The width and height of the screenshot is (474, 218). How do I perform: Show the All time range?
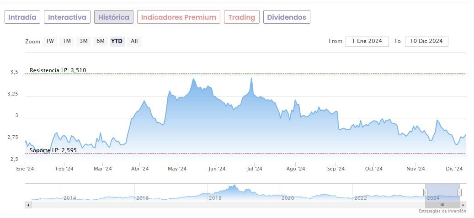[x=134, y=41]
